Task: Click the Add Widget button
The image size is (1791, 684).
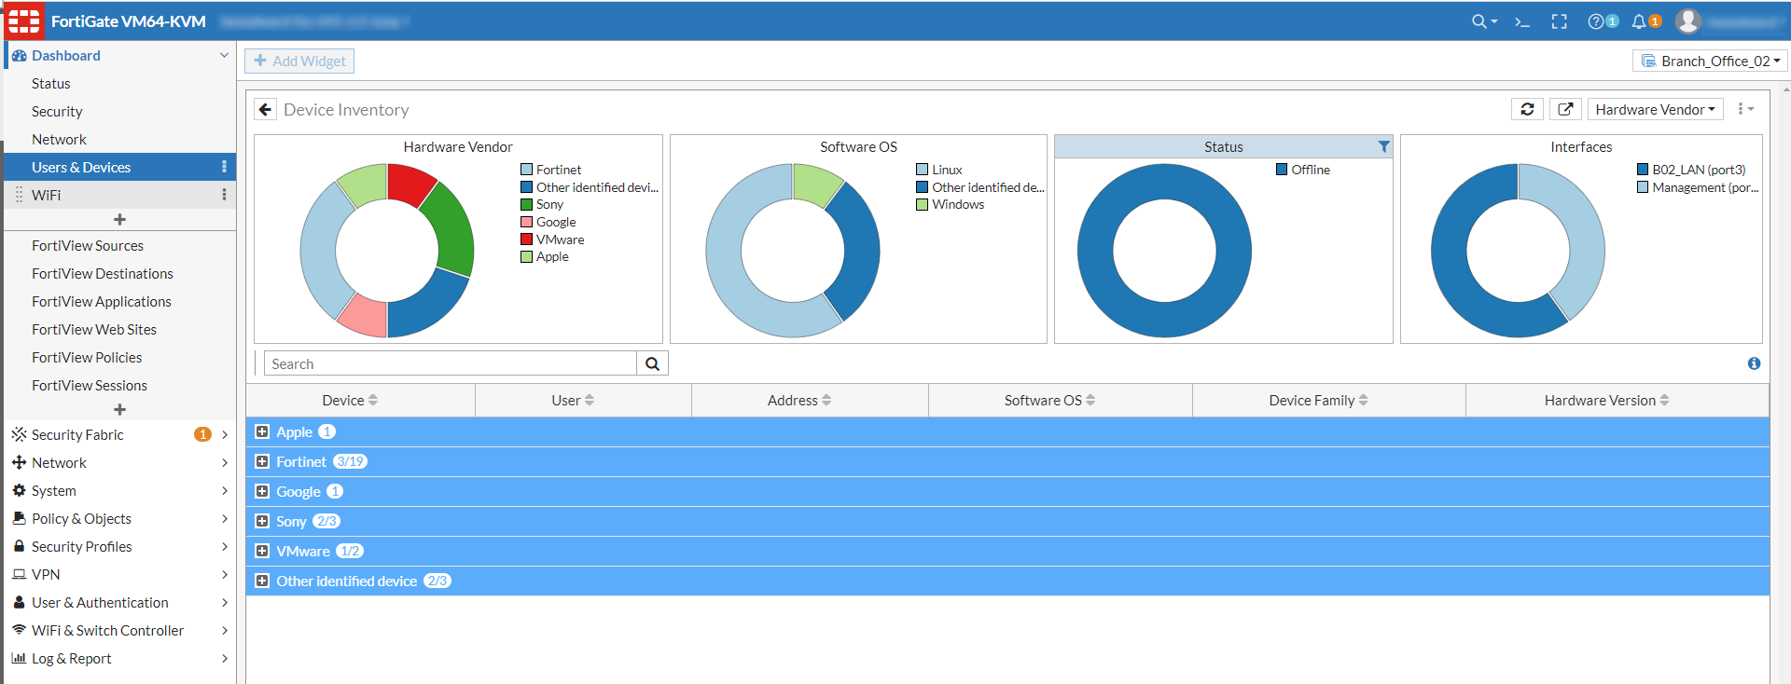Action: click(x=299, y=62)
